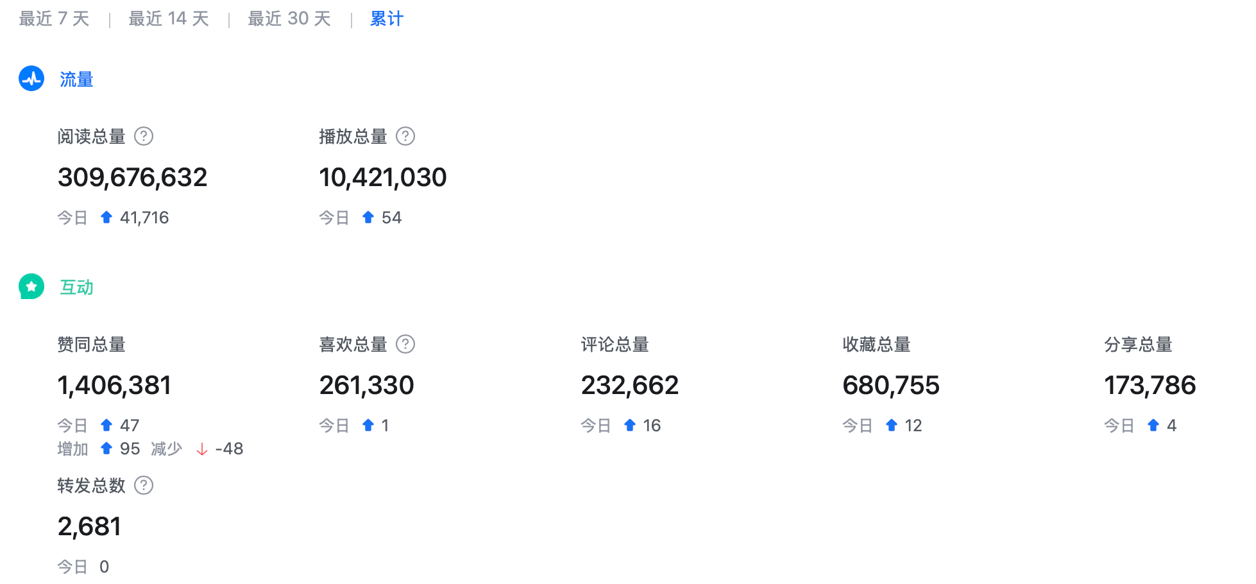Select the 累计 cumulative tab
The image size is (1256, 584).
pyautogui.click(x=387, y=19)
